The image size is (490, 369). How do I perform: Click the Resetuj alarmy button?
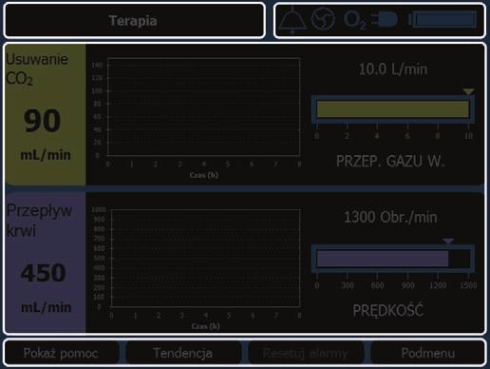coord(306,353)
